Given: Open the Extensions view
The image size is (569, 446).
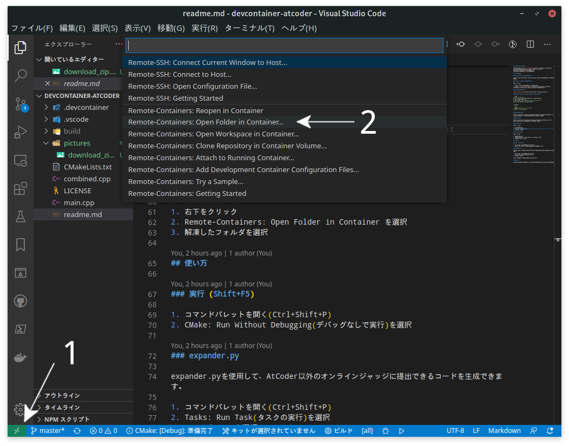Looking at the screenshot, I should pyautogui.click(x=21, y=188).
